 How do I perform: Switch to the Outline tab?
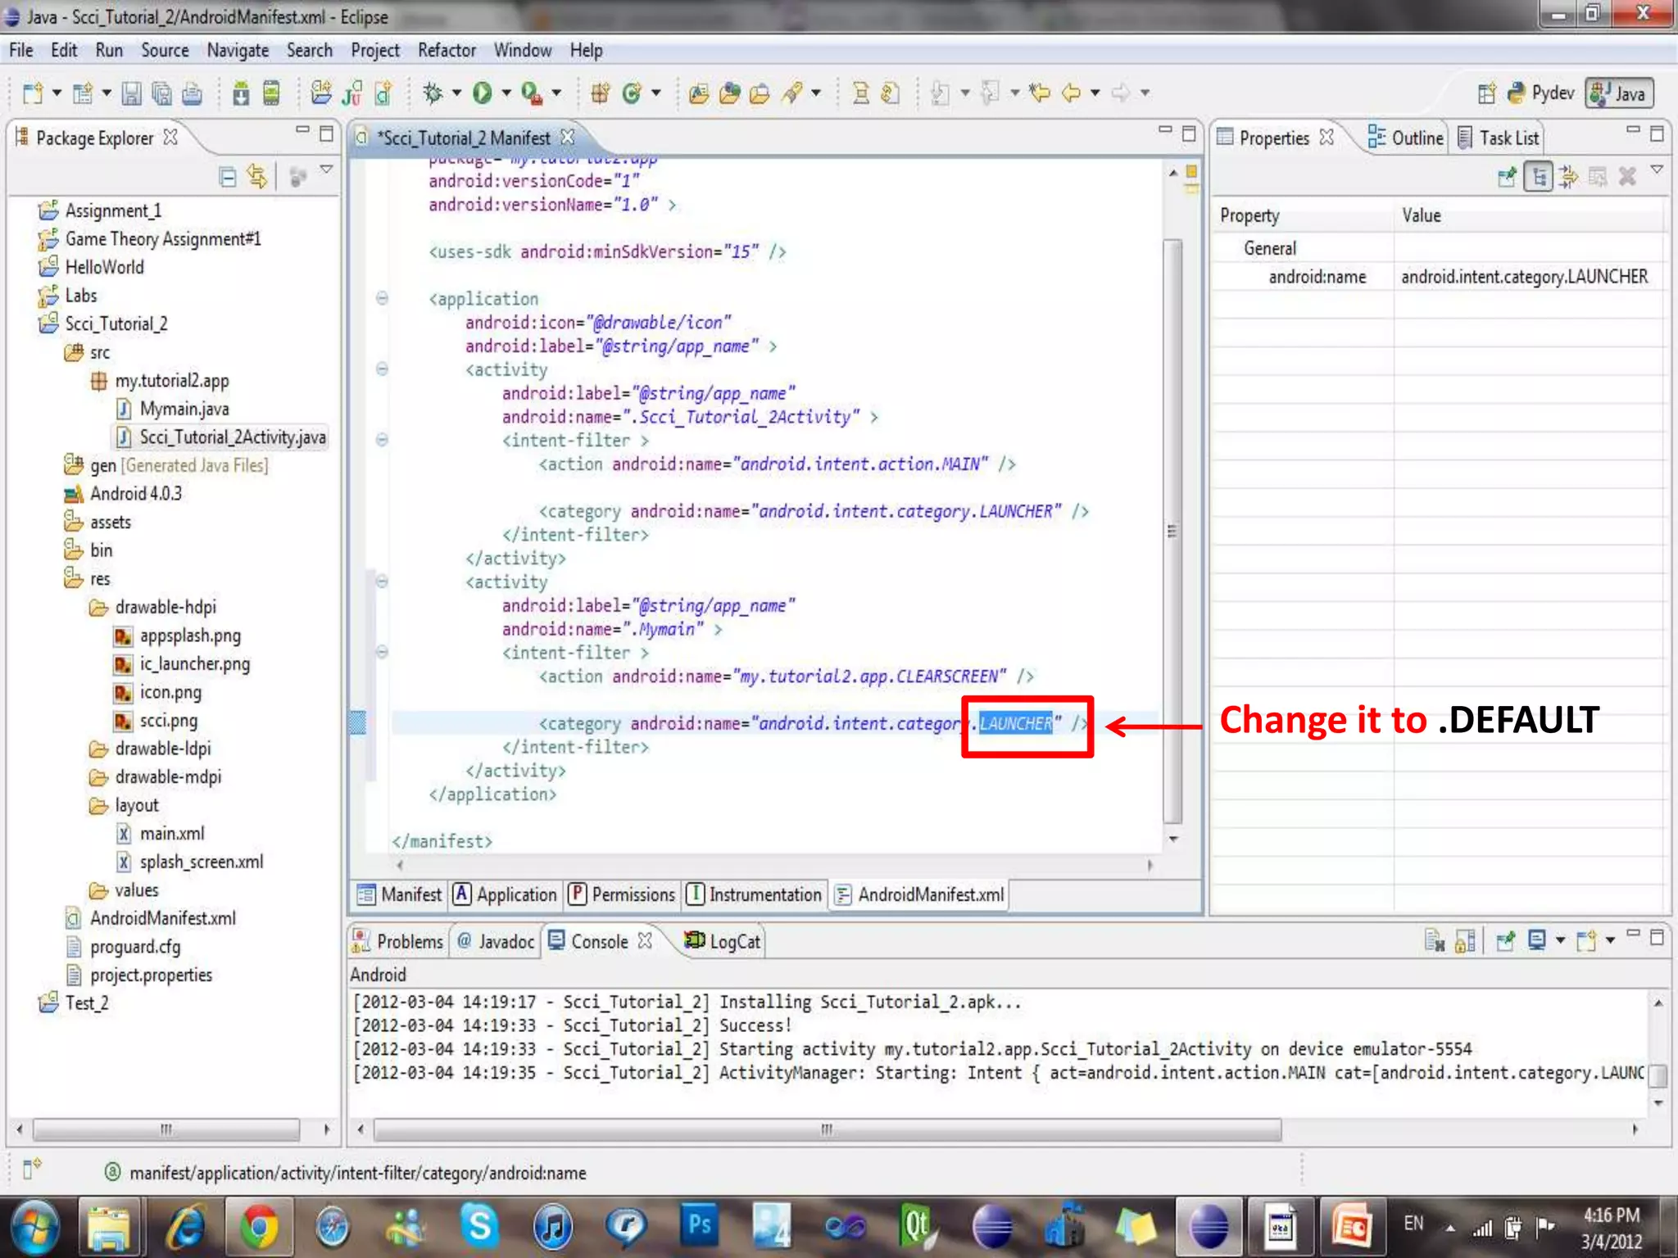[x=1406, y=138]
